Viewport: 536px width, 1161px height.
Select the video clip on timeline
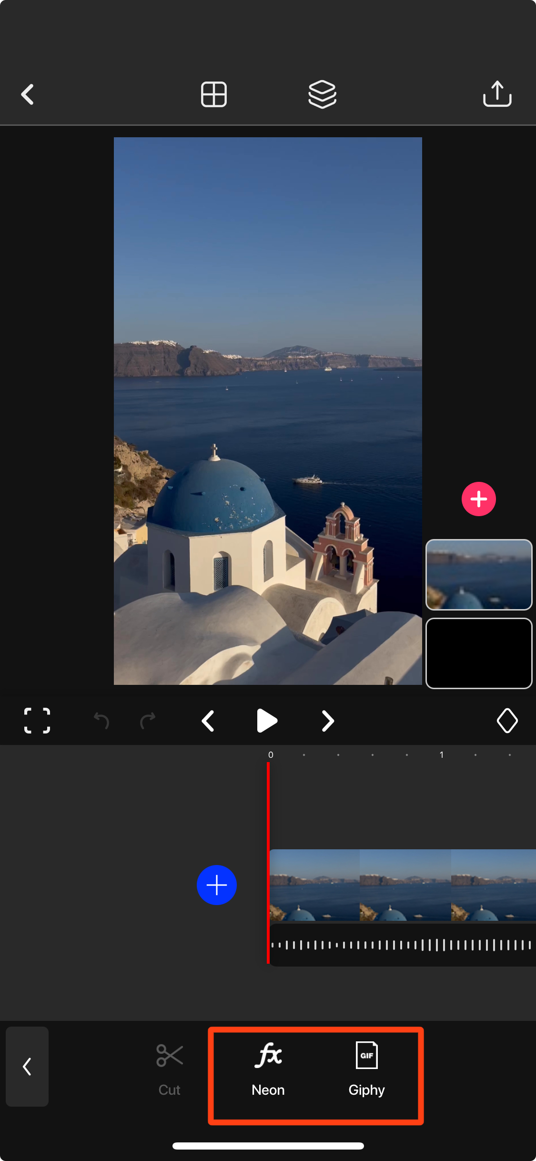coord(403,885)
